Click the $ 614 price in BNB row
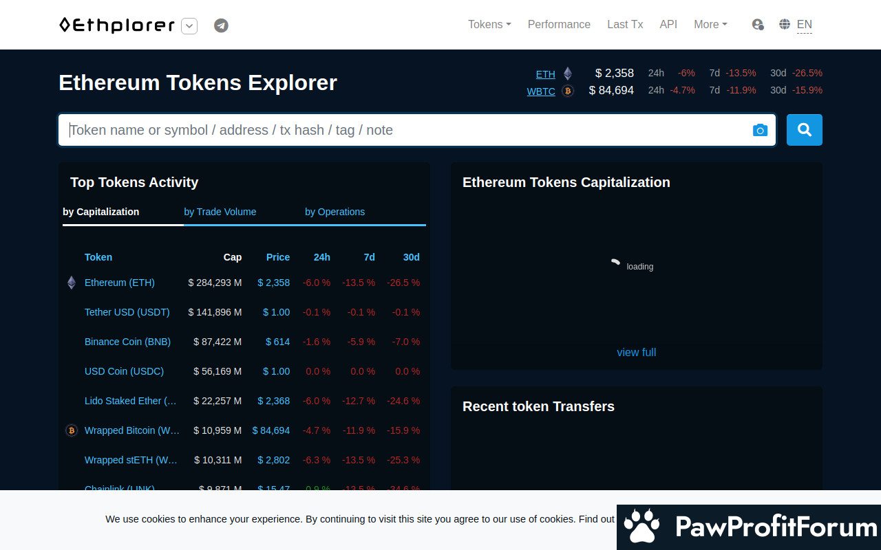 [278, 342]
